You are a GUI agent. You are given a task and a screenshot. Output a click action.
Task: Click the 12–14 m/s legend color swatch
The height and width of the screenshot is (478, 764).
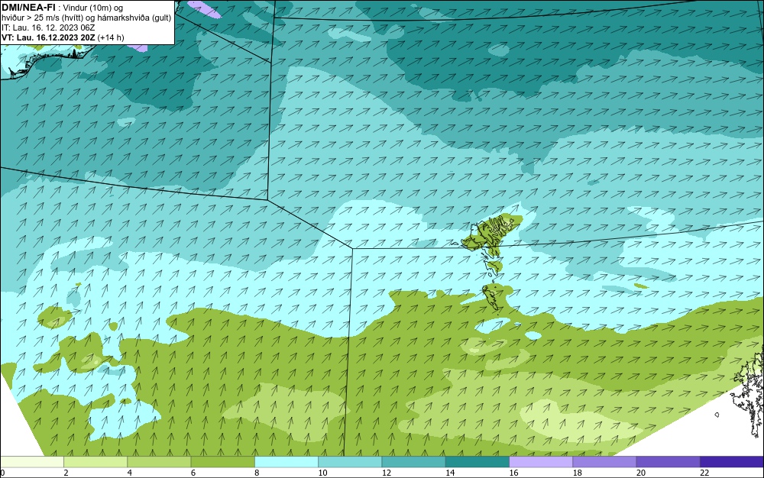413,461
